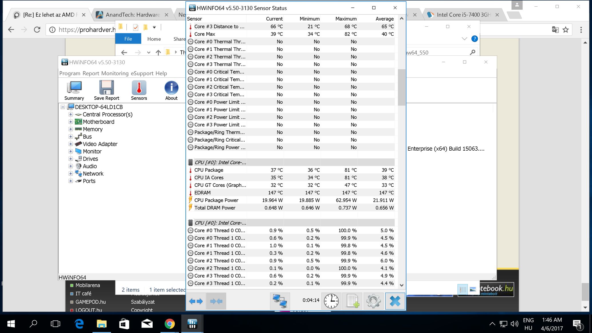Viewport: 592px width, 333px height.
Task: Click the Explorer Home ribbon tab
Action: point(154,39)
